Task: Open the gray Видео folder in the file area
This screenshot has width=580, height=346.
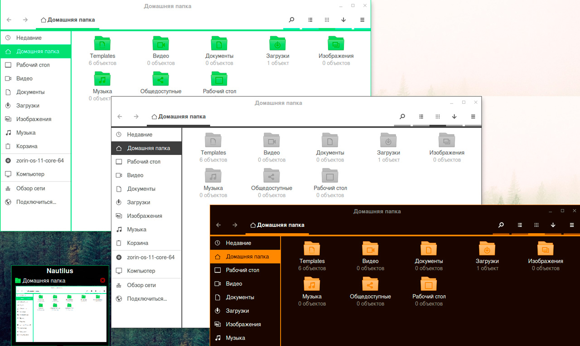Action: [271, 140]
